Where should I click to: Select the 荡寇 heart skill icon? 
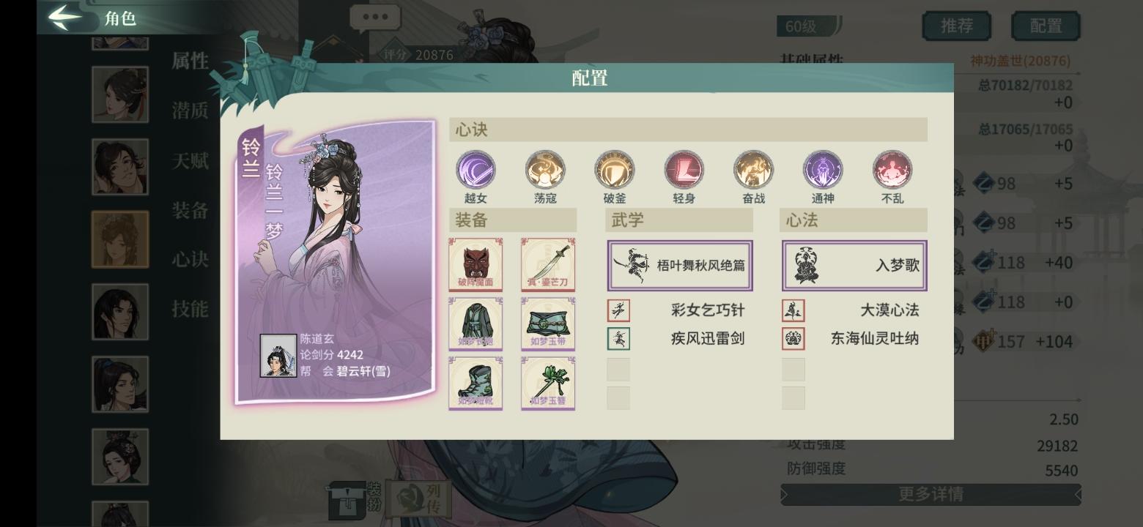pos(545,170)
